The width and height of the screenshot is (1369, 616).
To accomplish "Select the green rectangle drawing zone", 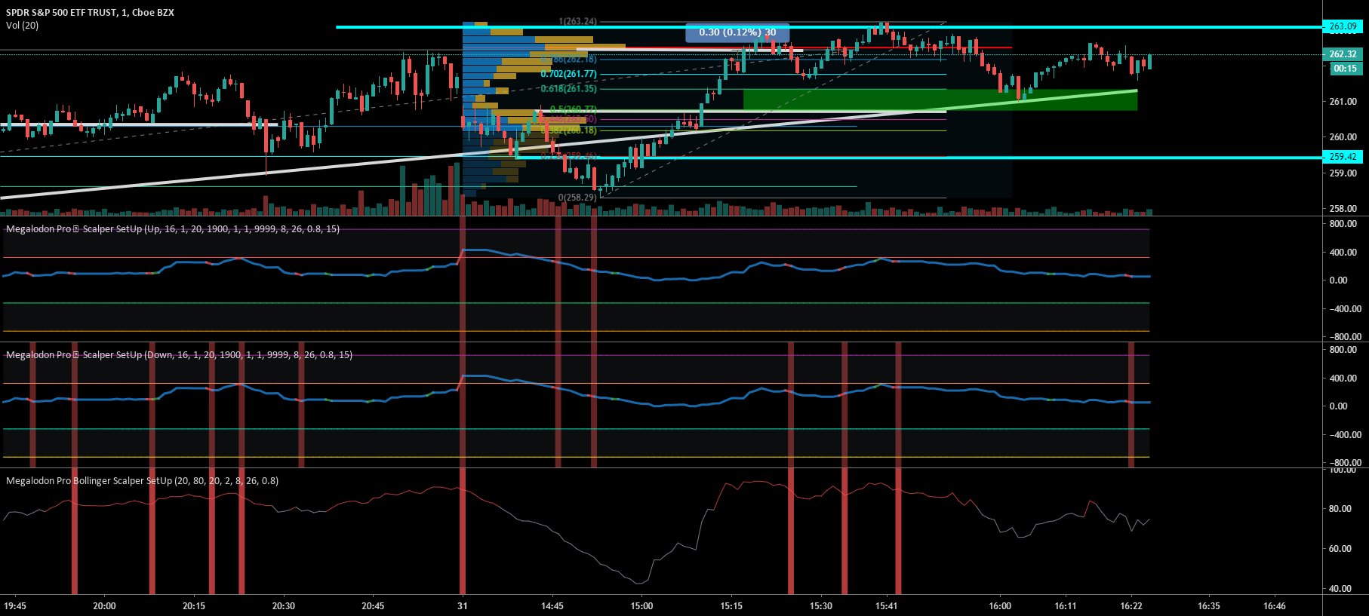I will coord(940,100).
